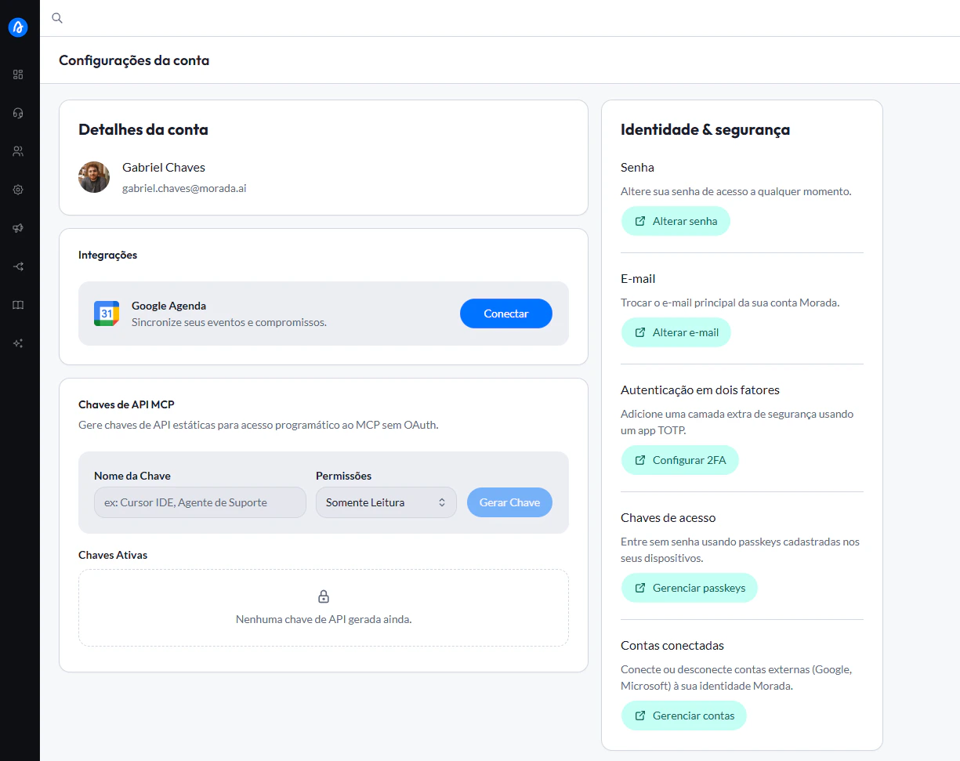The height and width of the screenshot is (761, 960).
Task: Click the Google Agenda title text
Action: [x=168, y=306]
